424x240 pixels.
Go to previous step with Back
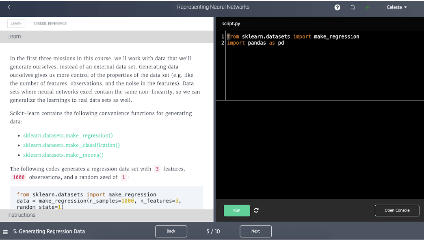(171, 231)
